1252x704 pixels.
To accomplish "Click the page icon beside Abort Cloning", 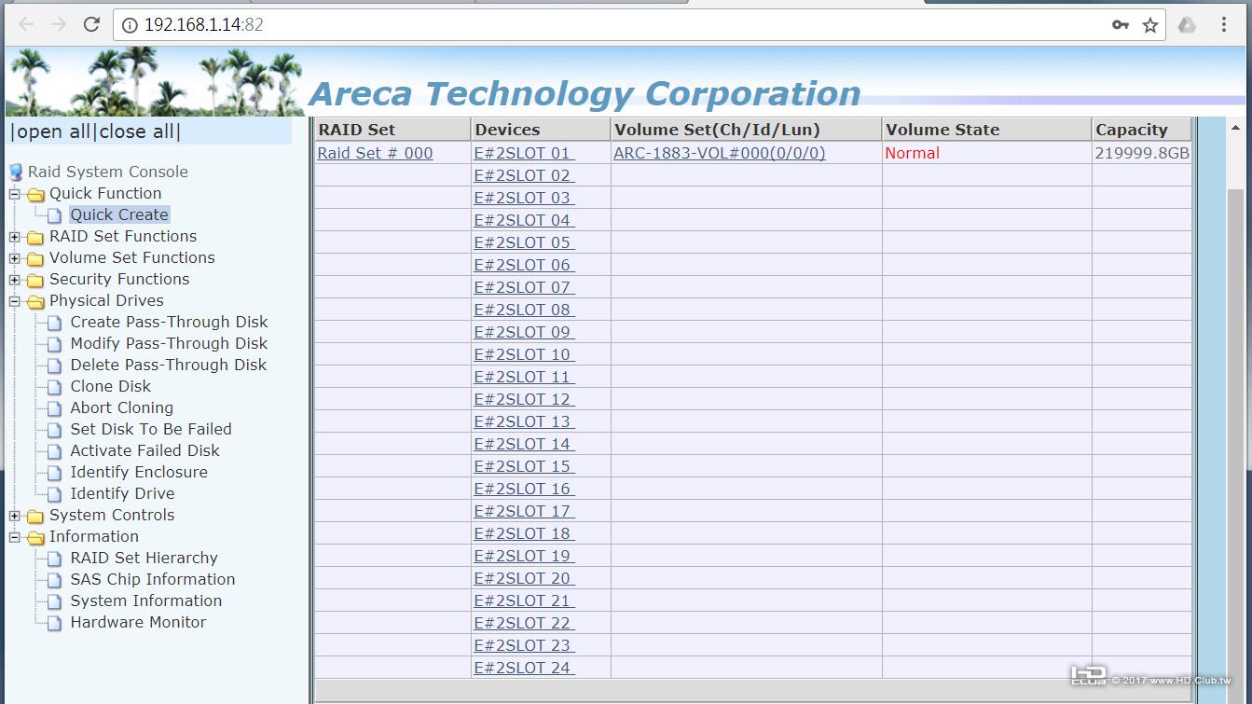I will (x=55, y=408).
